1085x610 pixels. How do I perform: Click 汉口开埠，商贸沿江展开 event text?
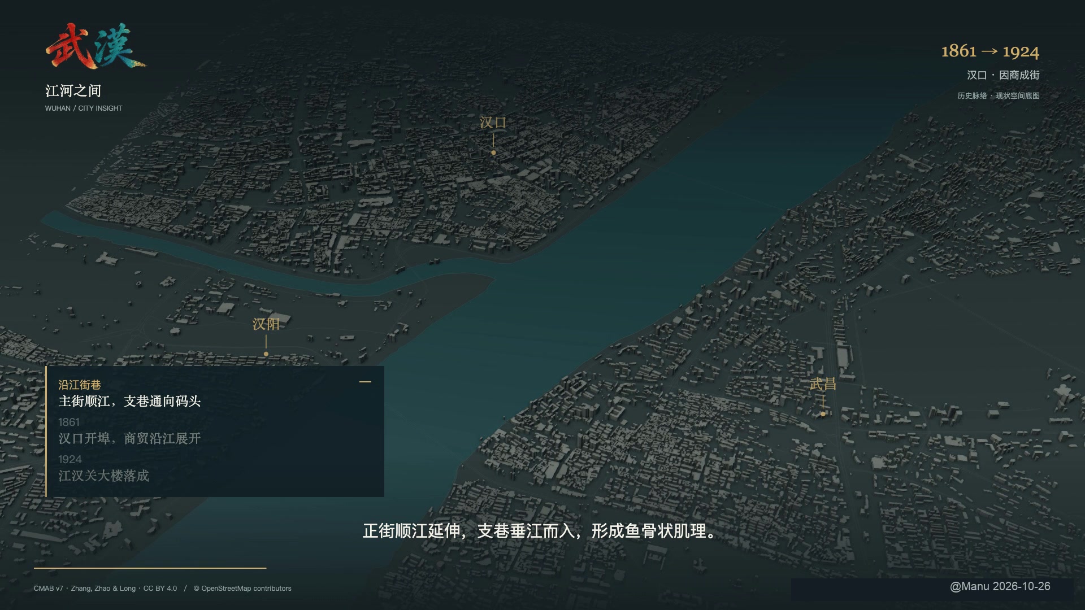pyautogui.click(x=129, y=438)
